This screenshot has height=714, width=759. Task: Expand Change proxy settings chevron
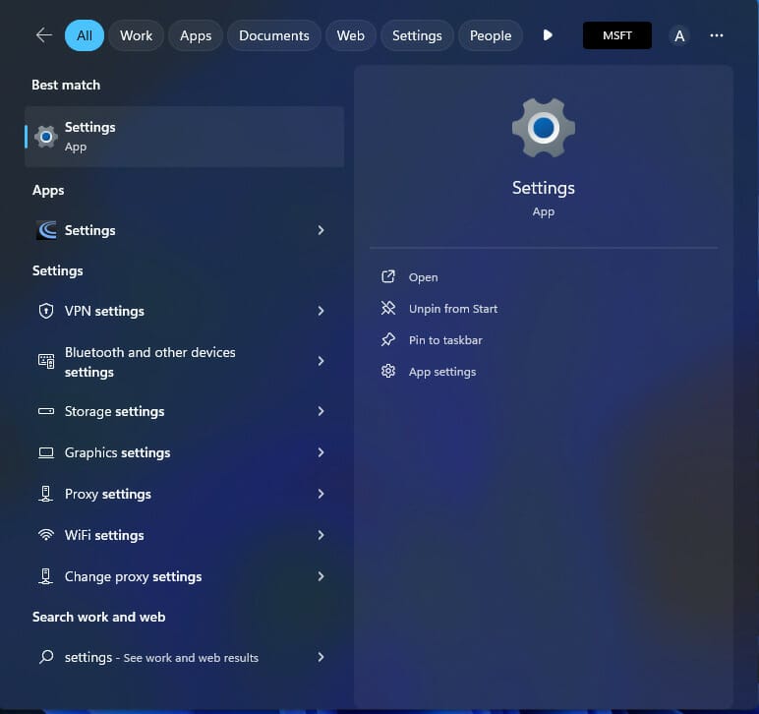321,576
